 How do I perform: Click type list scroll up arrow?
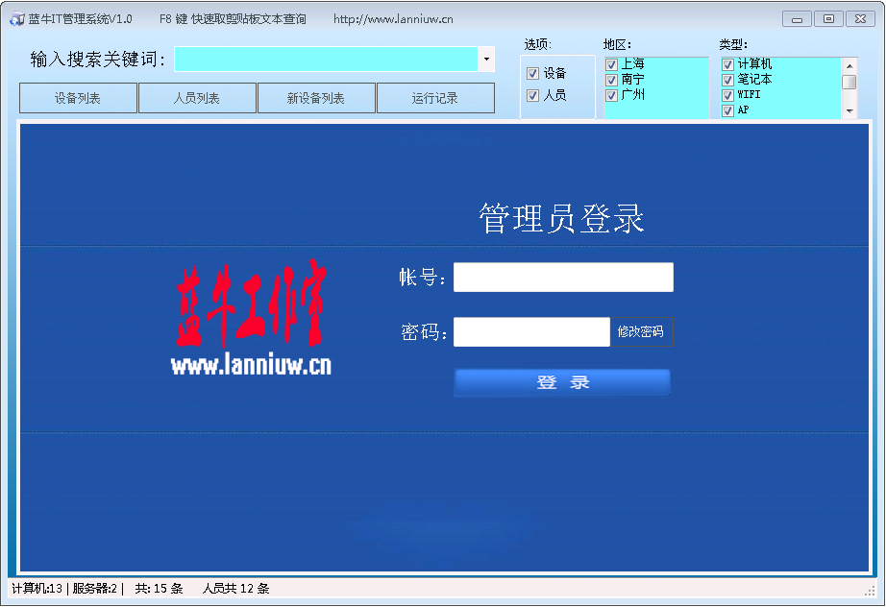pyautogui.click(x=849, y=65)
